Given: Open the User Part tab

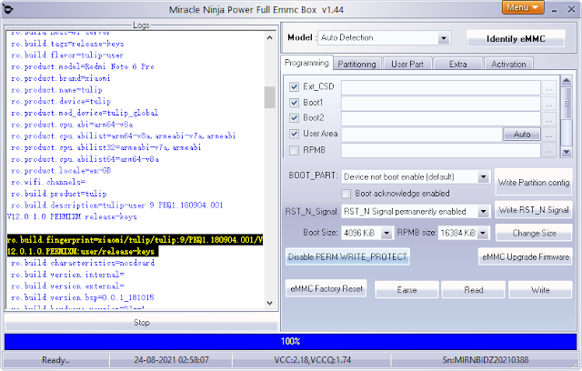Looking at the screenshot, I should pyautogui.click(x=407, y=65).
